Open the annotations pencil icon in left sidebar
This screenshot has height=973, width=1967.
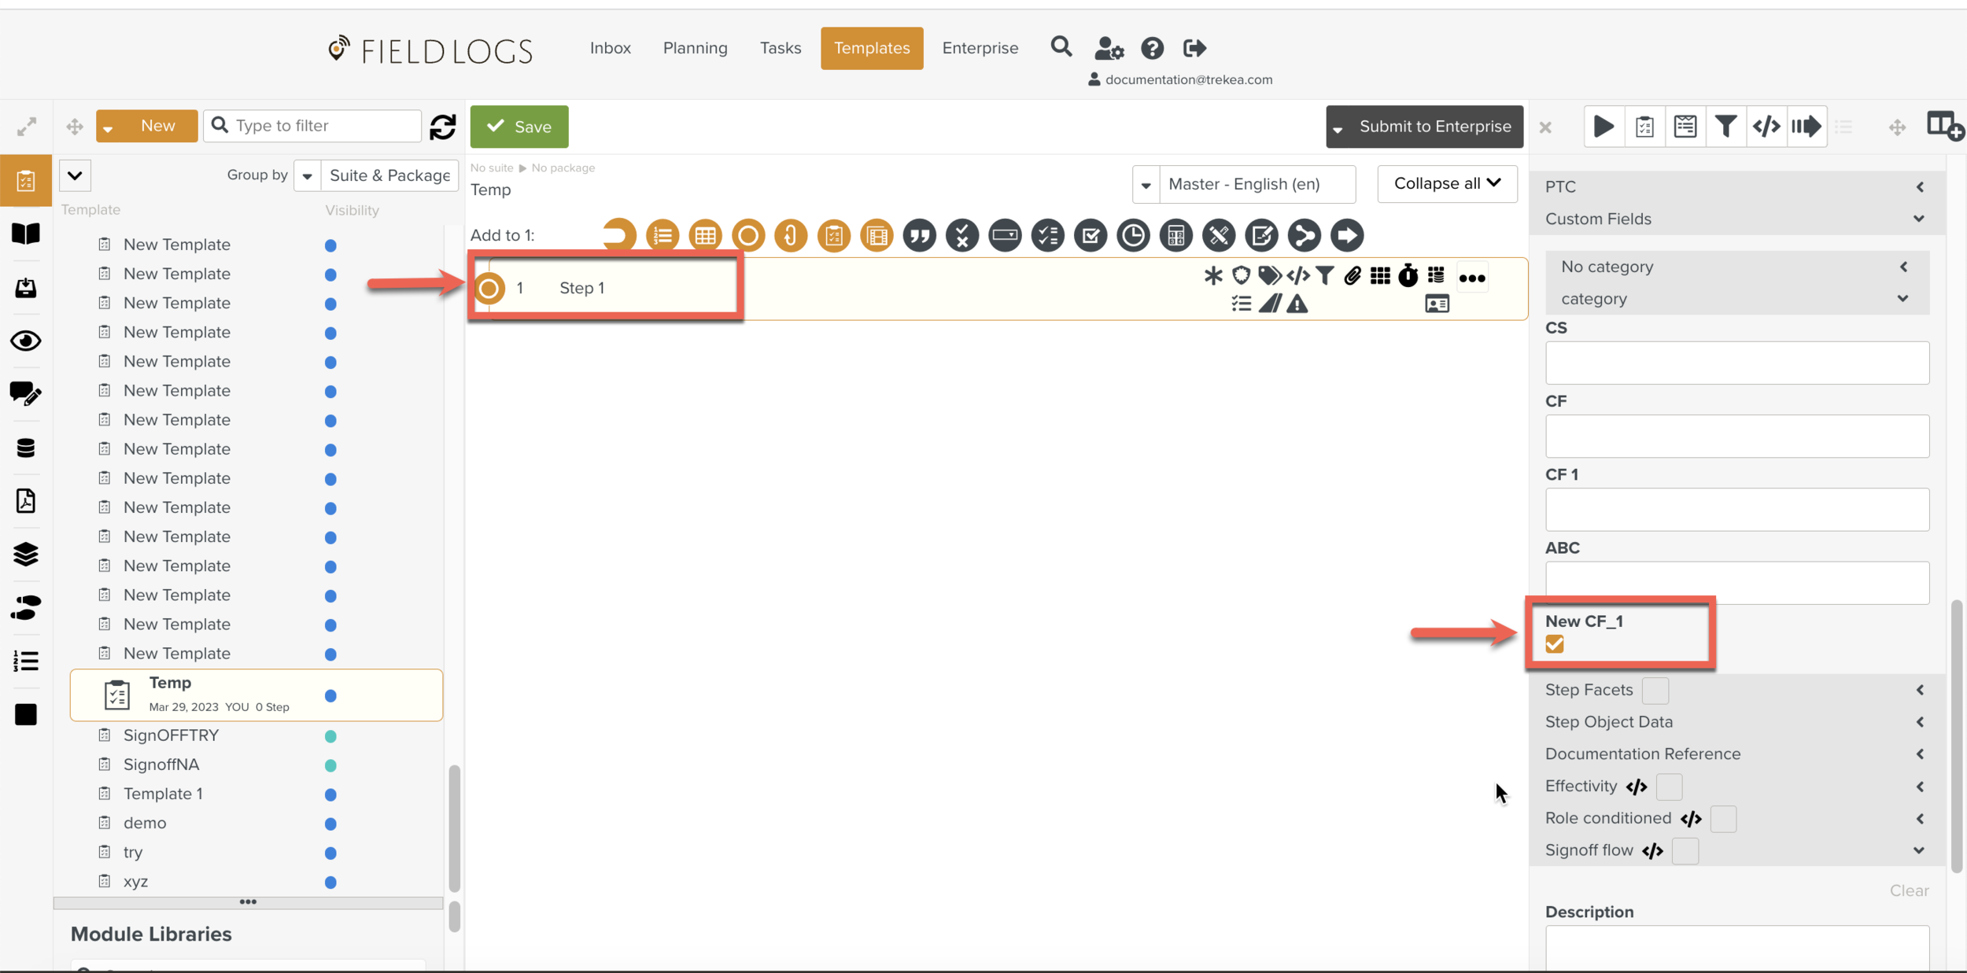(25, 394)
